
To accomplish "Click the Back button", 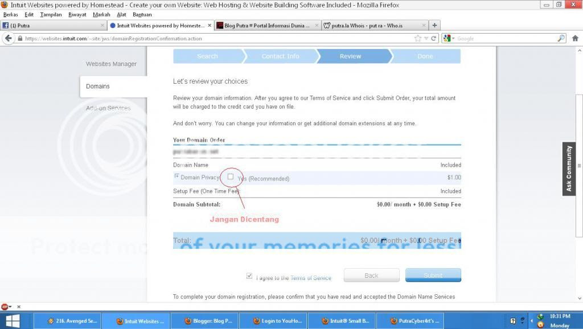I will point(371,275).
